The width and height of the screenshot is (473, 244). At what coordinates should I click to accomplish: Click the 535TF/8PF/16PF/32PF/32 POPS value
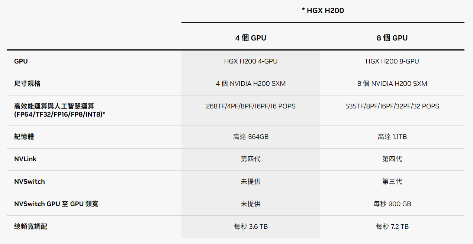(x=392, y=106)
